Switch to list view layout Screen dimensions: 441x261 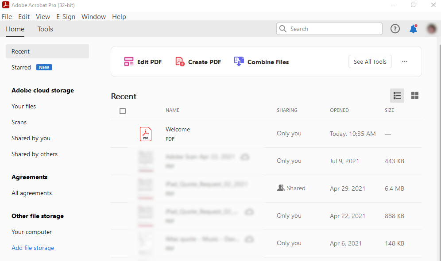coord(397,96)
